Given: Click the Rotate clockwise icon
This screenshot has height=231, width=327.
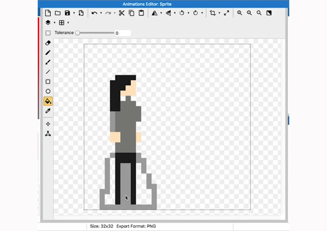Looking at the screenshot, I should coord(195,13).
